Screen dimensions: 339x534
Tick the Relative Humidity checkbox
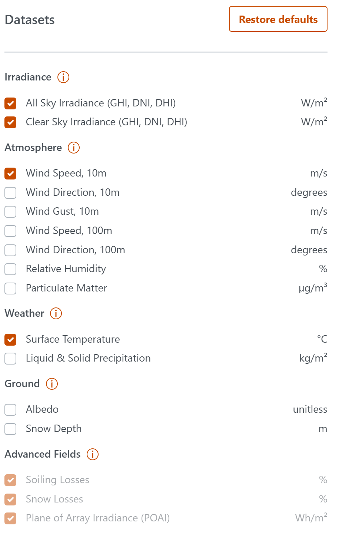[x=10, y=269]
